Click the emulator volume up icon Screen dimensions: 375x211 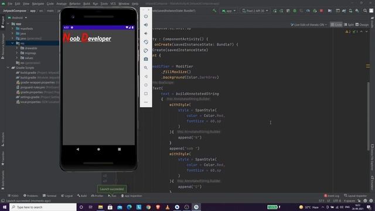tap(146, 25)
